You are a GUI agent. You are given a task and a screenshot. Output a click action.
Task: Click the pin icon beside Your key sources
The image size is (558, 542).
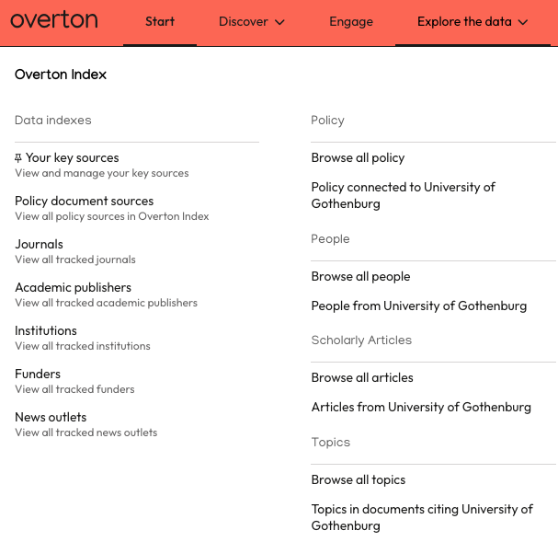18,158
